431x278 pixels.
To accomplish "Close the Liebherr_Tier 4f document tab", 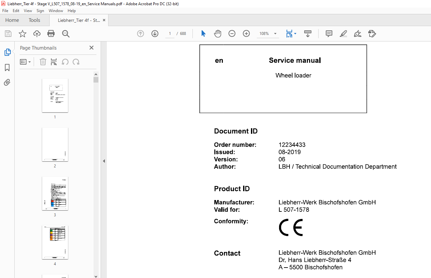I will click(104, 20).
